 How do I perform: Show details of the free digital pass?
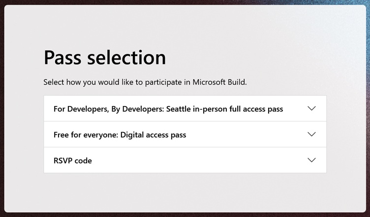(x=185, y=135)
